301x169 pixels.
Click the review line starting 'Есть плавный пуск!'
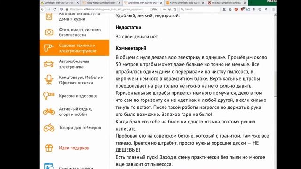(190, 157)
